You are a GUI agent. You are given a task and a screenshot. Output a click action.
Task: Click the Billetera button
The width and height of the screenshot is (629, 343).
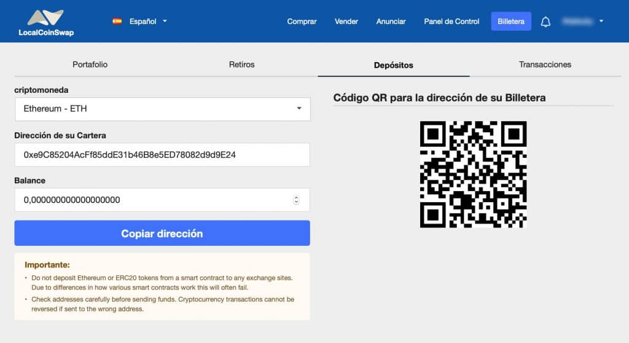(511, 22)
